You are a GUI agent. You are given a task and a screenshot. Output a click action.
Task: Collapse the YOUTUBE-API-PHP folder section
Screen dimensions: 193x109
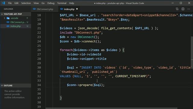[x=16, y=14]
